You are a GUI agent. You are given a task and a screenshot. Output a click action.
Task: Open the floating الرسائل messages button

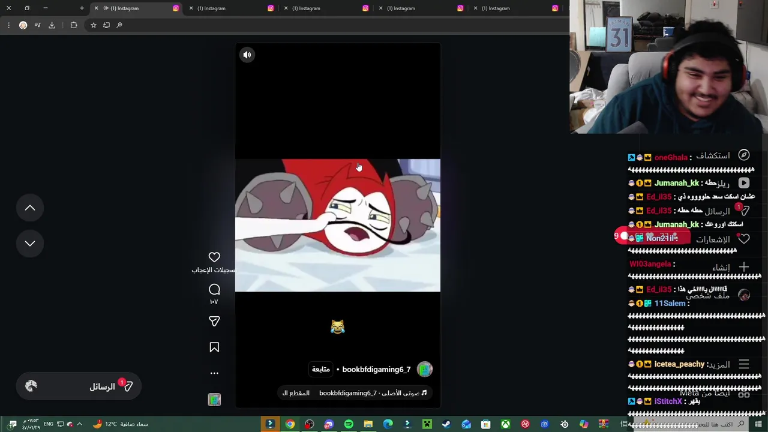tap(79, 386)
